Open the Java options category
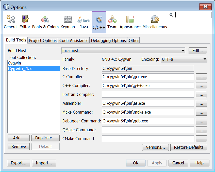 [x=84, y=22]
